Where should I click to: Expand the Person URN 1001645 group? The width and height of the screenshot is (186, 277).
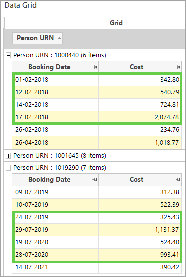(x=8, y=156)
